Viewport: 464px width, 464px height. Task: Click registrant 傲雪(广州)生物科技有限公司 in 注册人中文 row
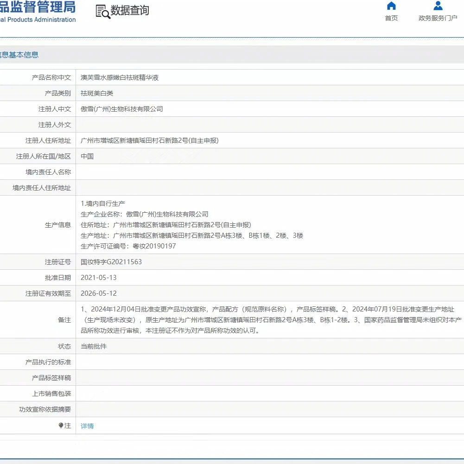(x=122, y=109)
